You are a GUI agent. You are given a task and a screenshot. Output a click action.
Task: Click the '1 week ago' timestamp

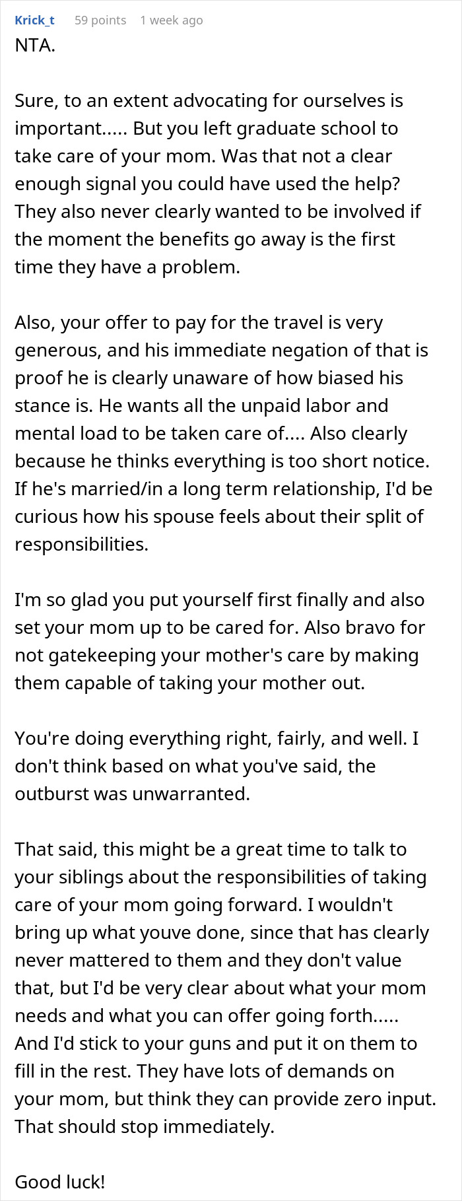pos(172,20)
